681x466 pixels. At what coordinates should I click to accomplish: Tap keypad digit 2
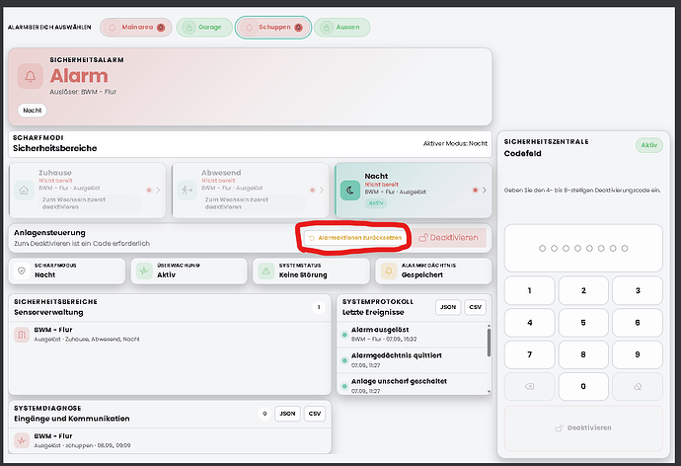click(583, 290)
